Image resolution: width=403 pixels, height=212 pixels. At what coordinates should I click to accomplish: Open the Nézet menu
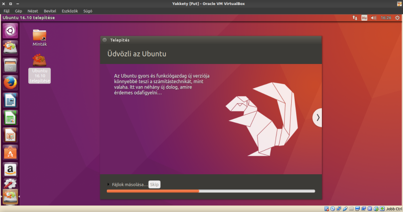(x=32, y=11)
